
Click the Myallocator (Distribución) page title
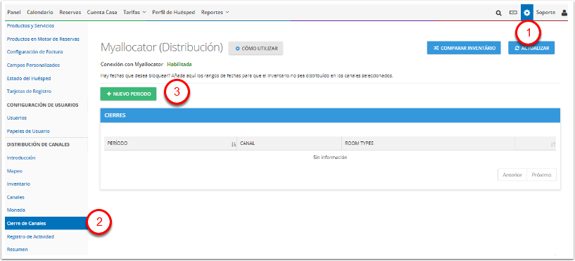coord(162,48)
